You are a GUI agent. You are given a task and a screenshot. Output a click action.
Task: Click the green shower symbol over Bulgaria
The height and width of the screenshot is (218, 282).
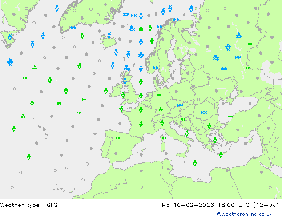(209, 126)
